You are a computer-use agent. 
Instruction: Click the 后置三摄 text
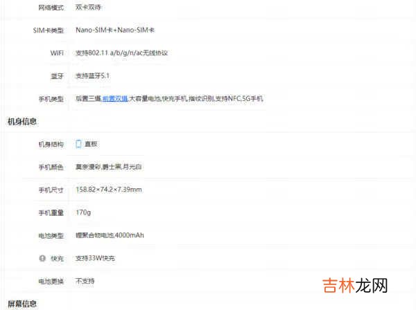(88, 99)
